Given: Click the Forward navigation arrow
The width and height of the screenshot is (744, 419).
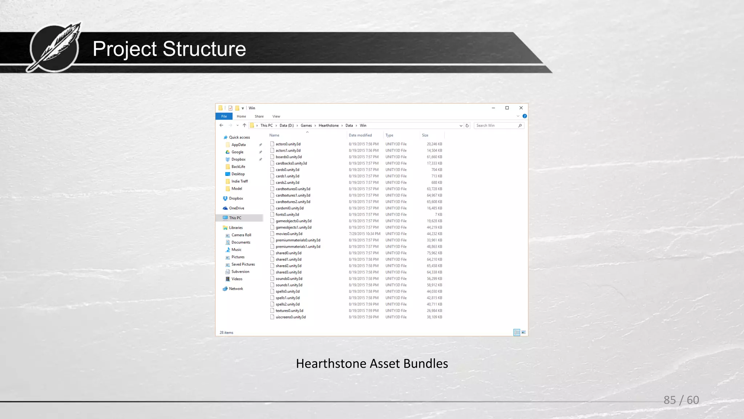Looking at the screenshot, I should point(230,125).
